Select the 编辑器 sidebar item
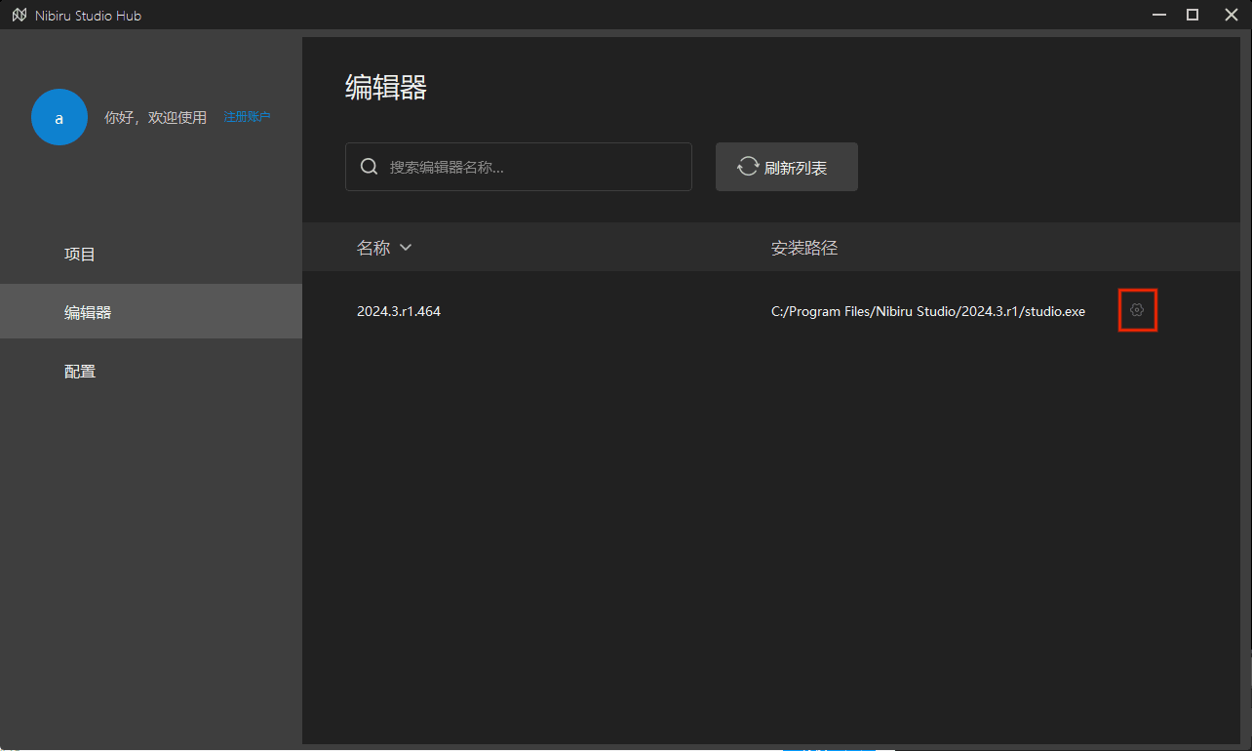 (88, 313)
